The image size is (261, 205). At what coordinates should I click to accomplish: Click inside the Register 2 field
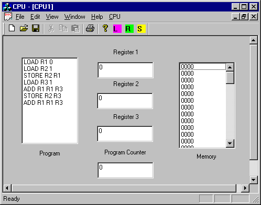coord(125,101)
